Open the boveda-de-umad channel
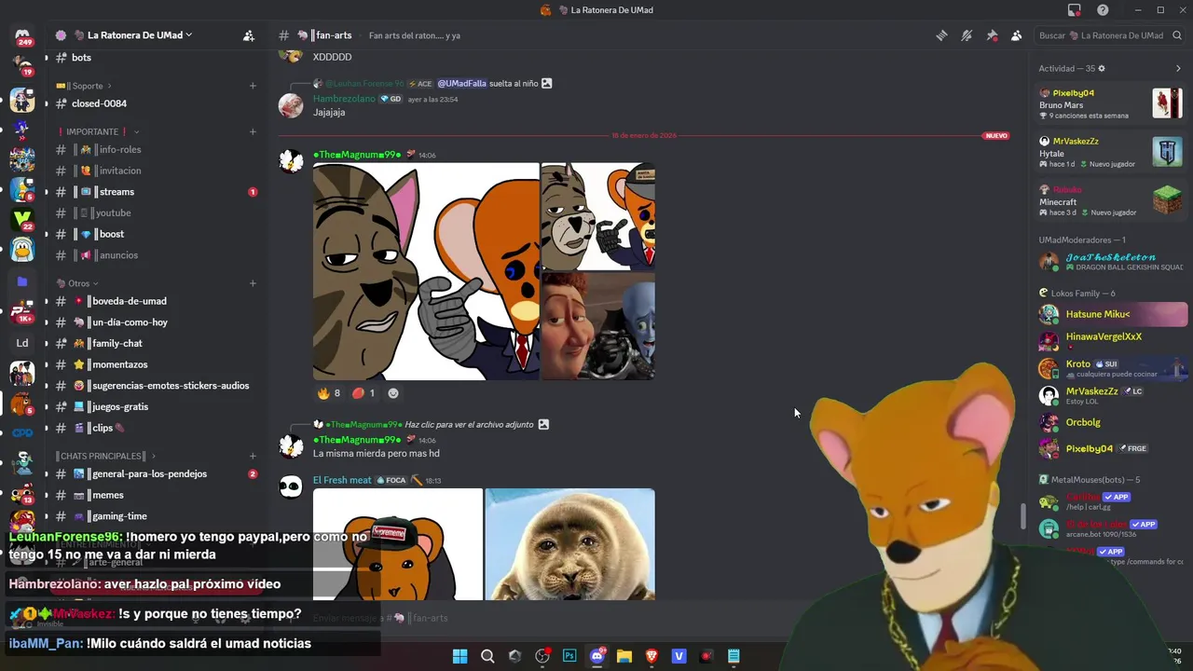 (x=157, y=301)
